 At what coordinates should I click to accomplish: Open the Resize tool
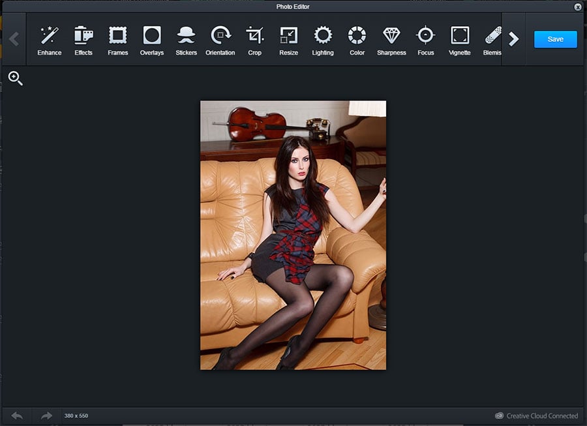coord(288,40)
